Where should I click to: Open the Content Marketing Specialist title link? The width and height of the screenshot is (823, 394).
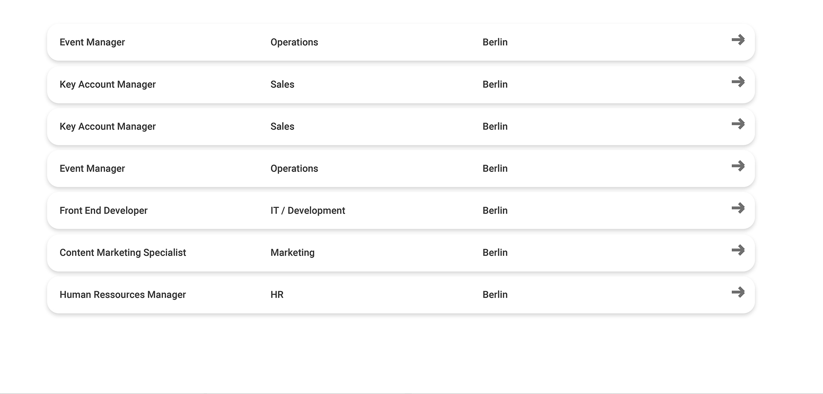[x=123, y=253]
